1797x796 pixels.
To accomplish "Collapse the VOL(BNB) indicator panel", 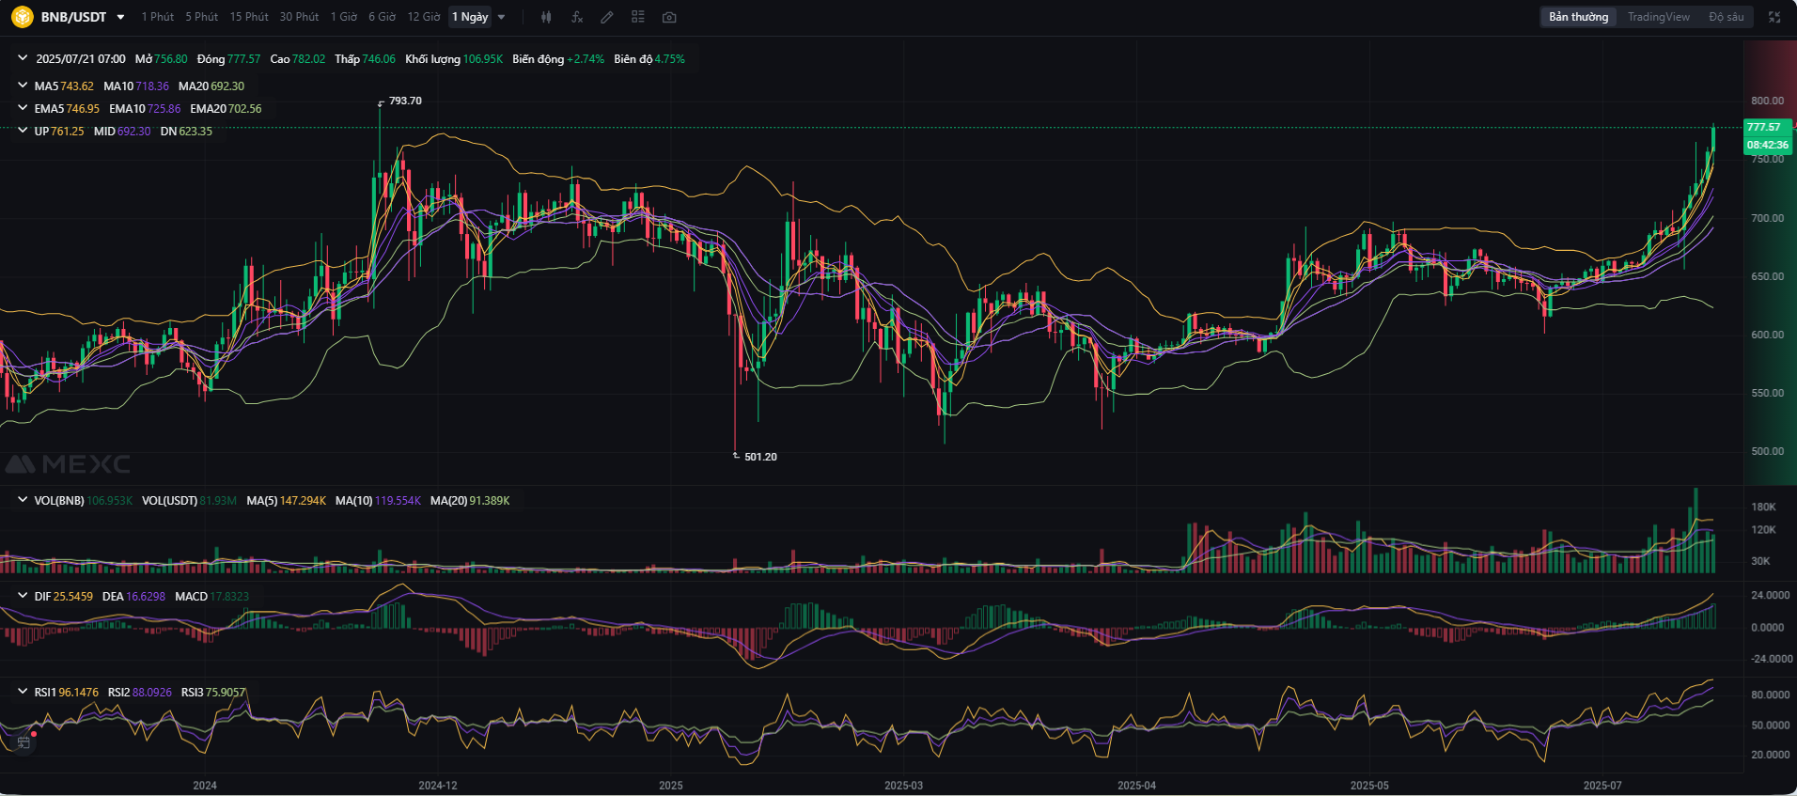I will point(23,500).
